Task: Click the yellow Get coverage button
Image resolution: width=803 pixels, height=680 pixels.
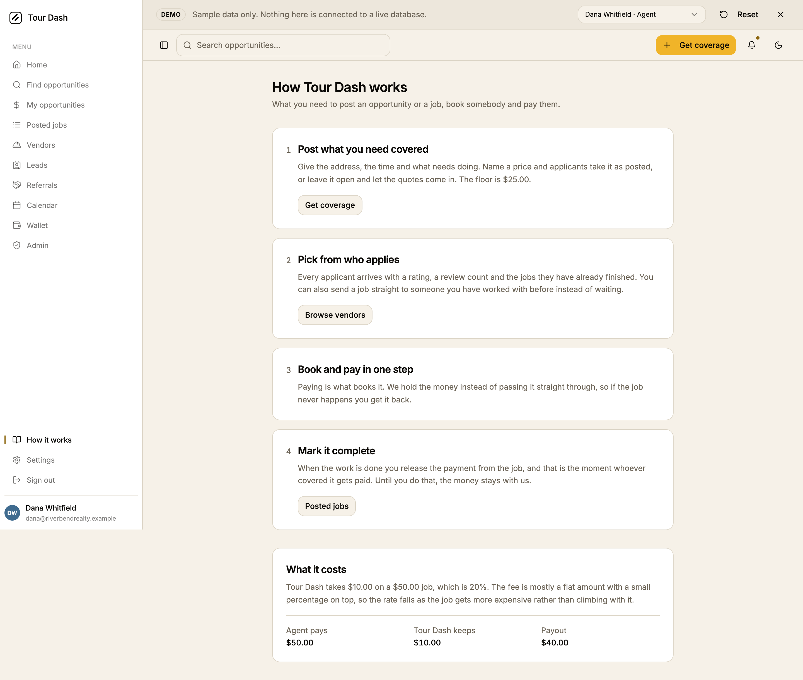Action: [x=696, y=45]
